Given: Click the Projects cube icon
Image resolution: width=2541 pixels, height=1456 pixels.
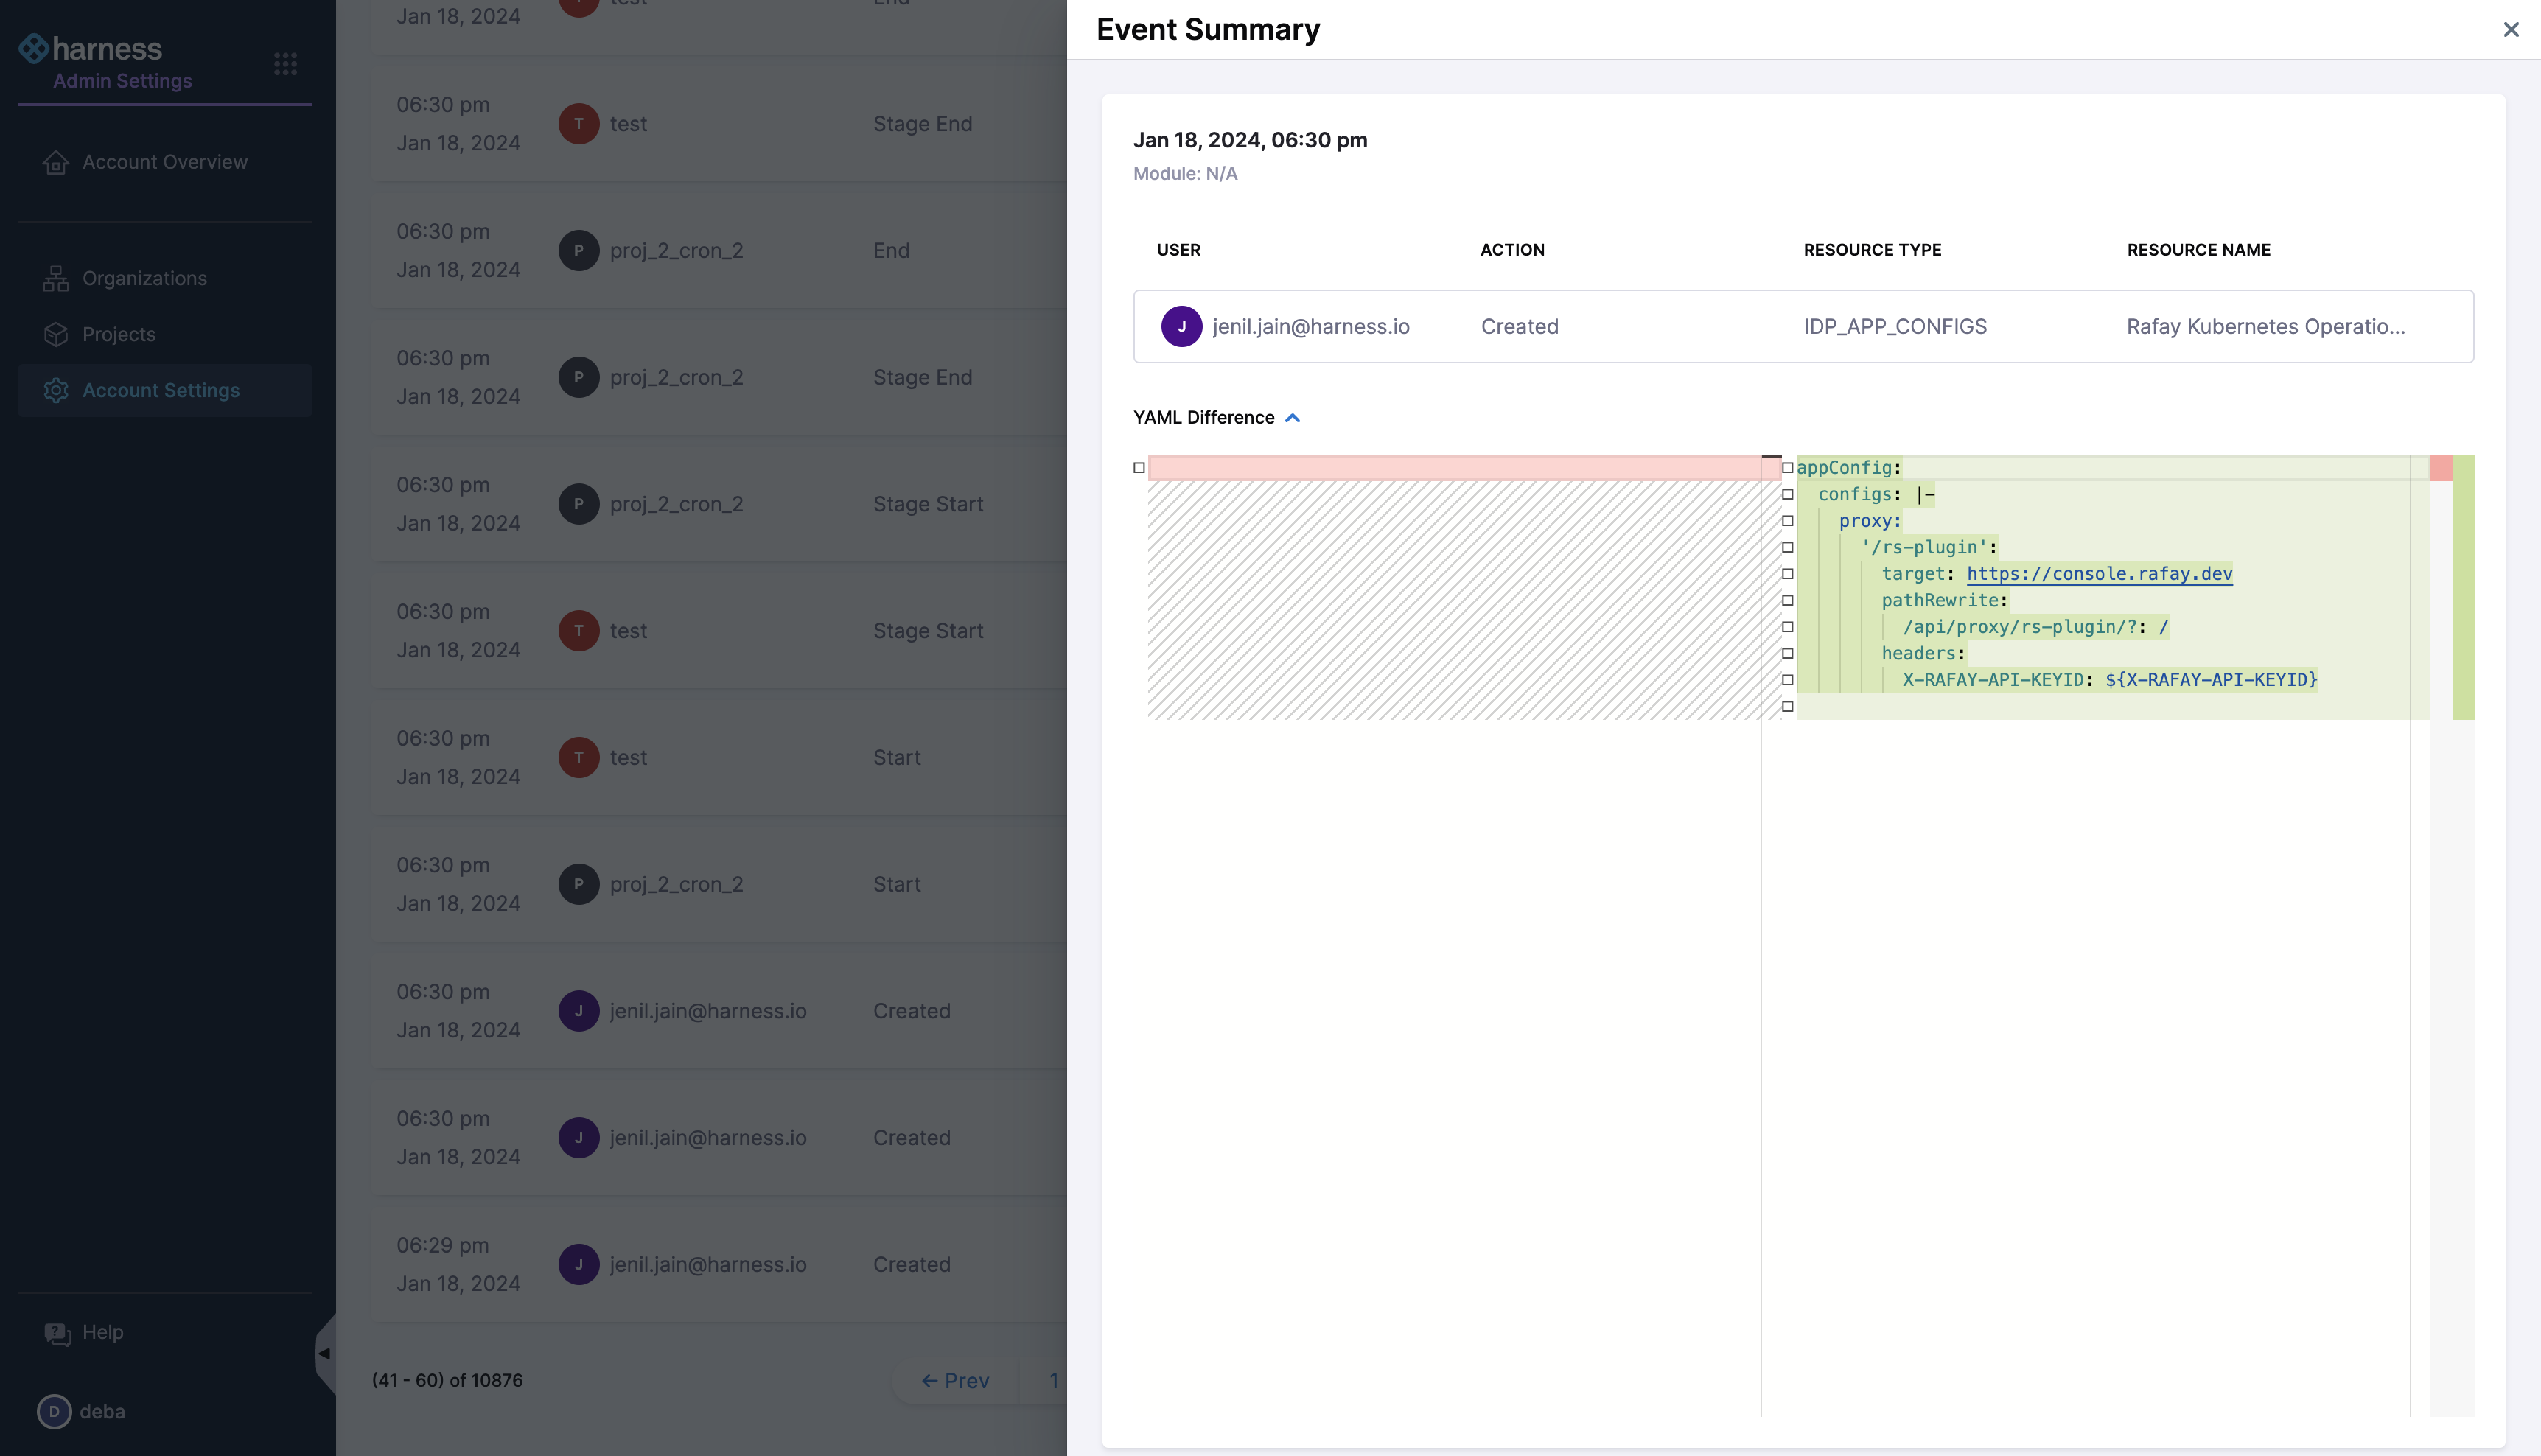Looking at the screenshot, I should coord(56,335).
